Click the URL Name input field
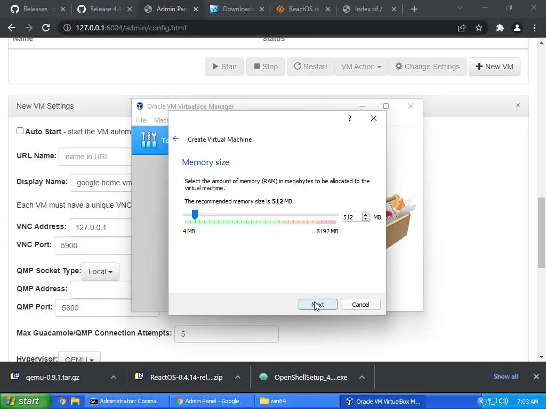546x409 pixels. tap(95, 157)
